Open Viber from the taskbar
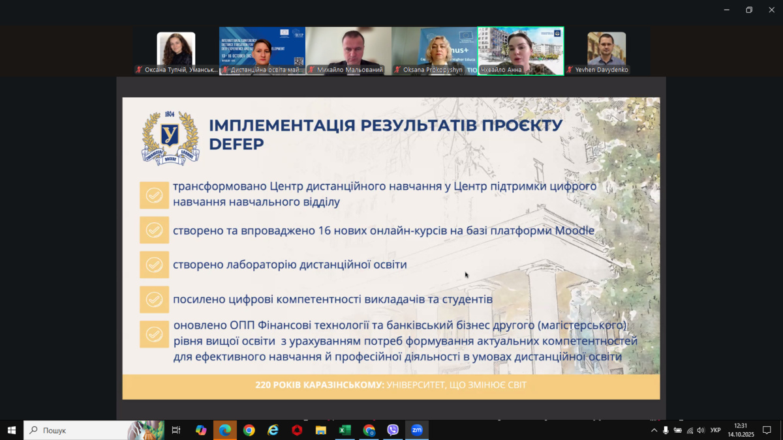Viewport: 783px width, 440px height. 393,430
